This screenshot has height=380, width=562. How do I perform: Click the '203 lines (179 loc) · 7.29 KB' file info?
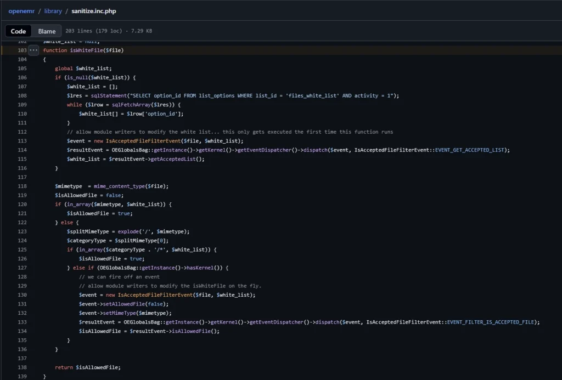pos(109,31)
